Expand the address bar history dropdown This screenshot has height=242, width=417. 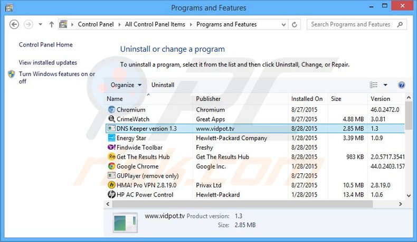click(x=283, y=24)
